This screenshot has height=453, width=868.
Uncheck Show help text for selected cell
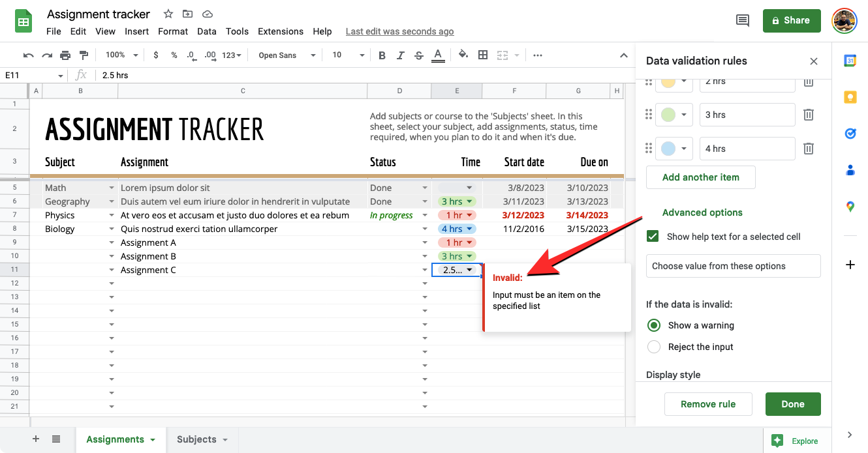coord(653,237)
